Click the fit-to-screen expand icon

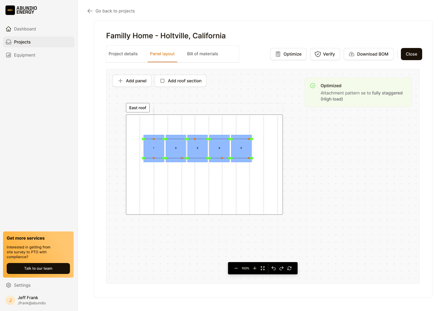pyautogui.click(x=263, y=268)
